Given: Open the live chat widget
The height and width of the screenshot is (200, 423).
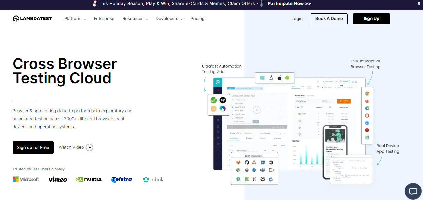Looking at the screenshot, I should pyautogui.click(x=413, y=191).
